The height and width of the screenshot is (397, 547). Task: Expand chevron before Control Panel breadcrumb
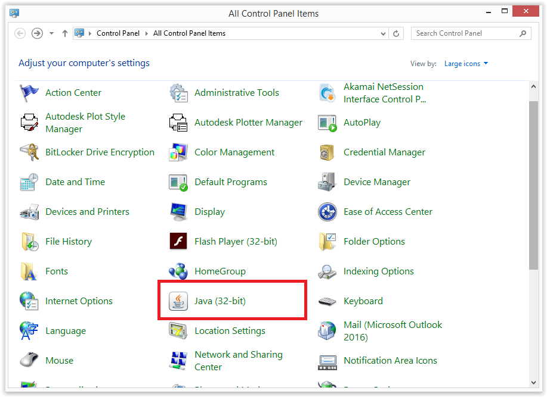(x=90, y=33)
